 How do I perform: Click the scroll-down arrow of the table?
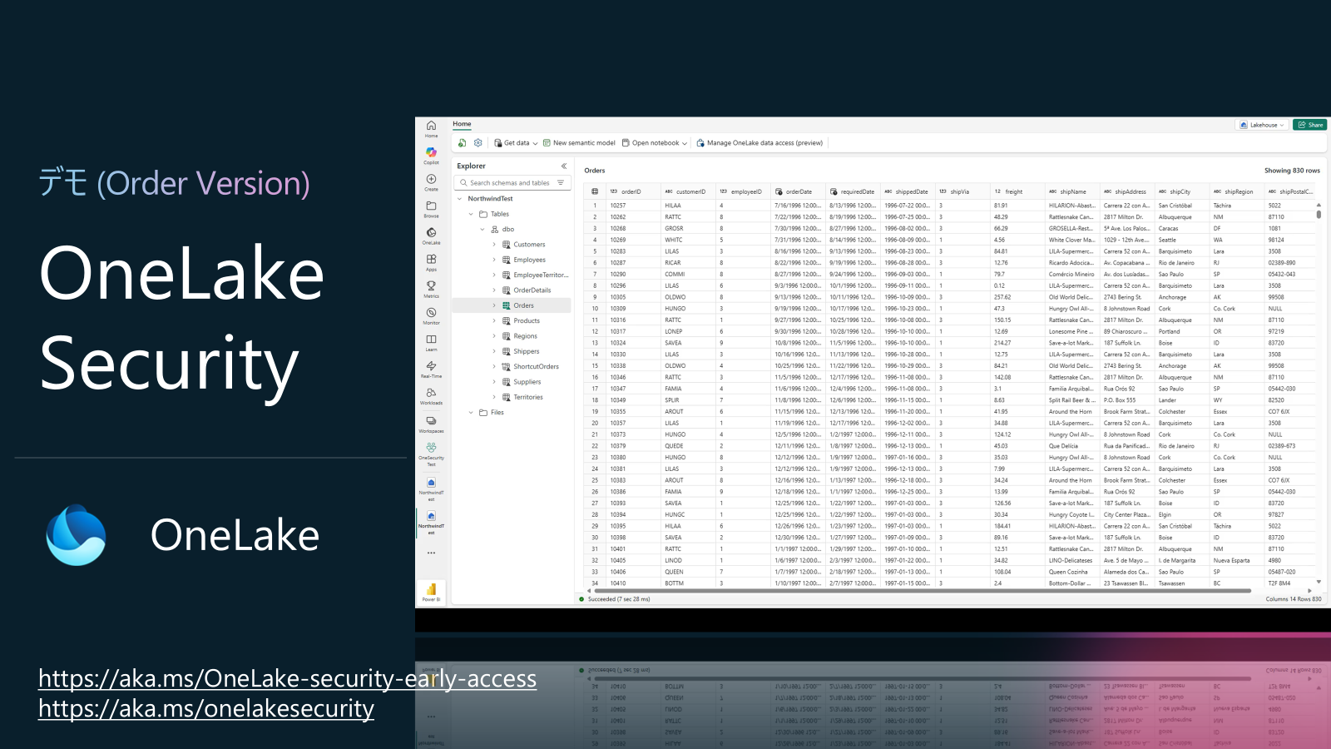1319,583
